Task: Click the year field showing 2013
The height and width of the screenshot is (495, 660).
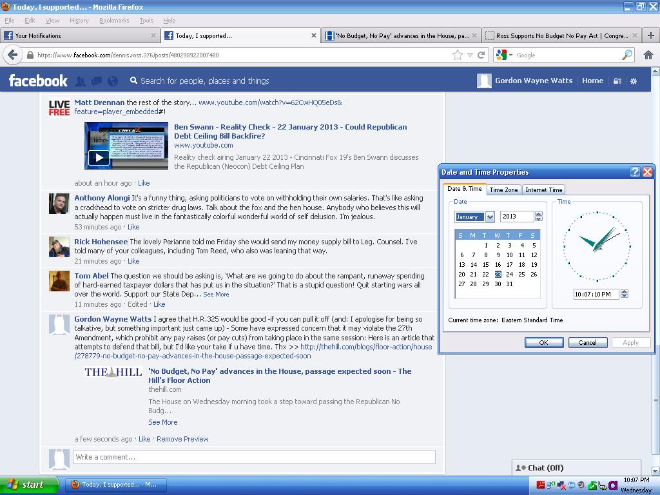Action: click(517, 217)
